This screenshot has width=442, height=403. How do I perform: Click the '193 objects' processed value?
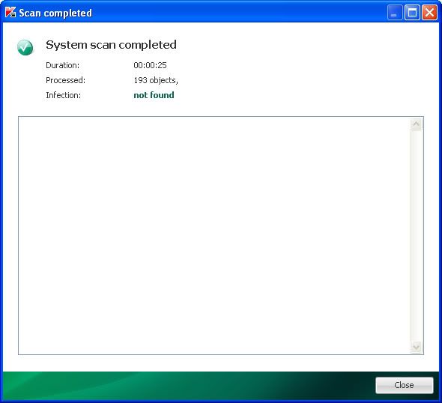(156, 81)
